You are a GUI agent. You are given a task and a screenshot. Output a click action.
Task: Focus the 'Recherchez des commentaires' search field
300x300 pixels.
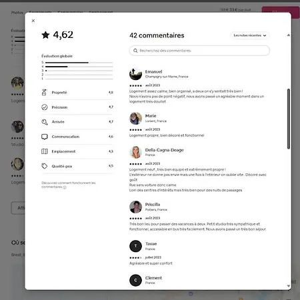(x=199, y=51)
